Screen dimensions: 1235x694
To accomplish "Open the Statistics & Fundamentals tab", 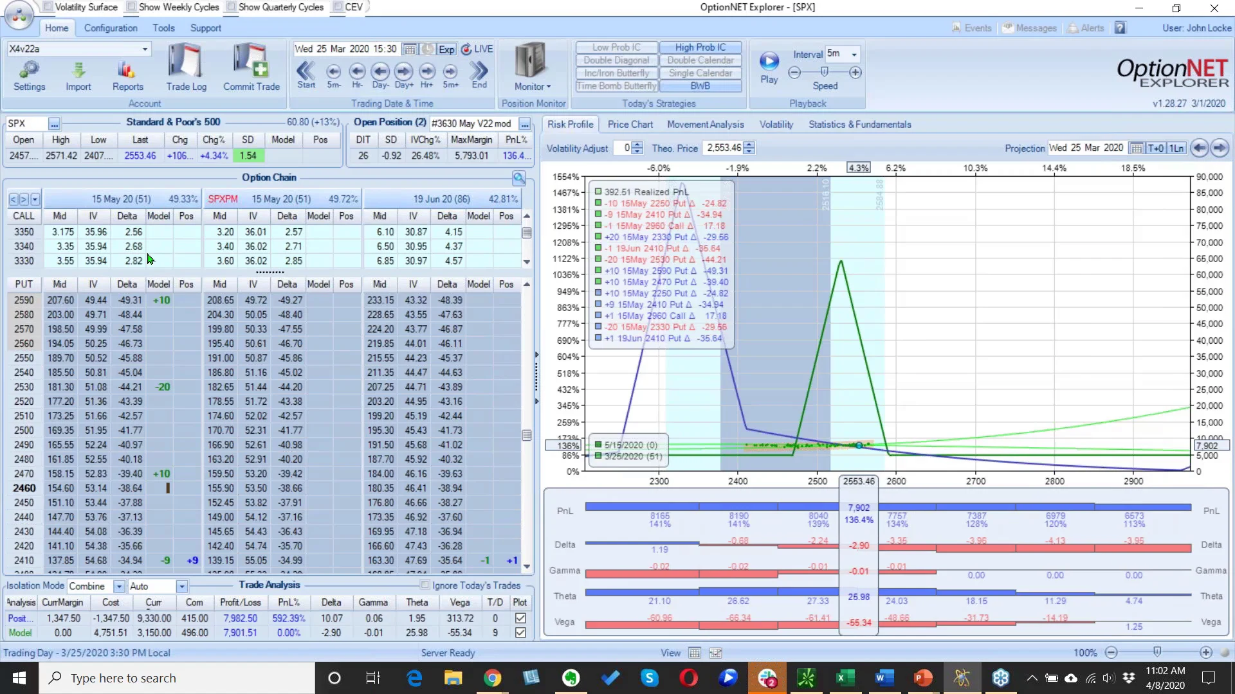I will tap(859, 125).
